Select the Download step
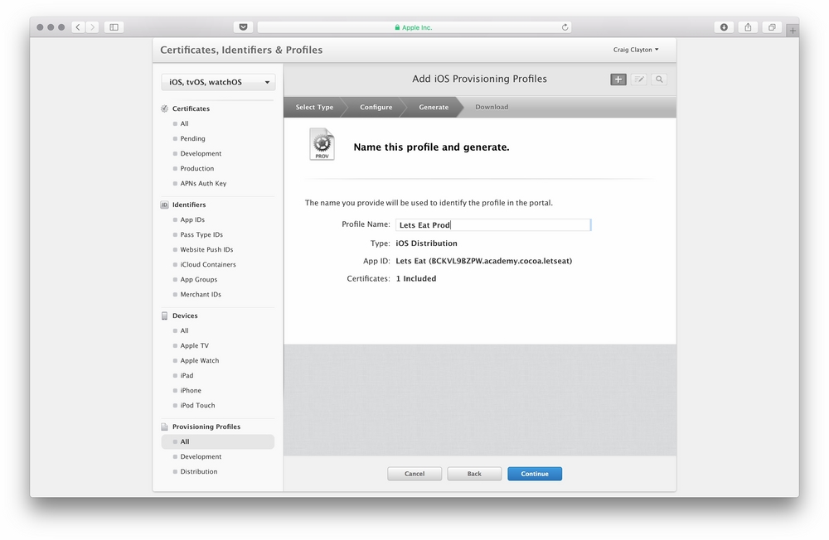This screenshot has width=829, height=540. click(492, 107)
